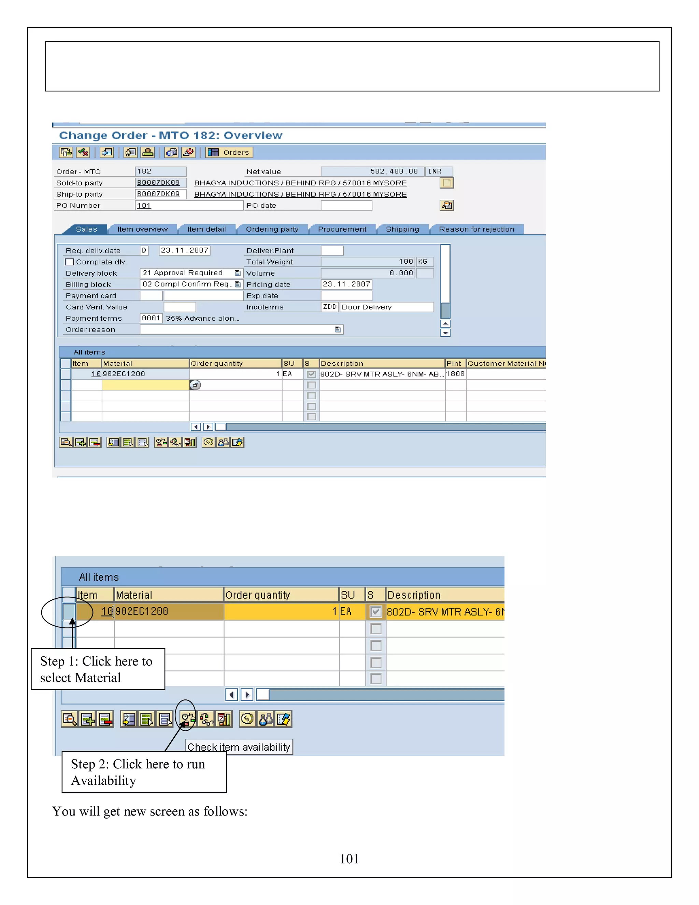The image size is (699, 905).
Task: Click the Pricing coin icon in lower toolbar
Action: coord(247,719)
